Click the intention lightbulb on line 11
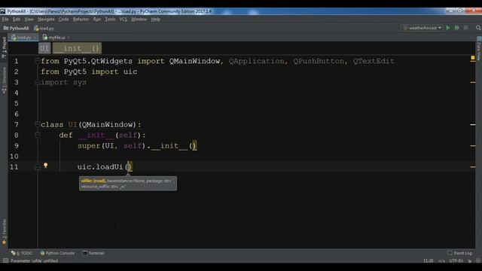The image size is (482, 271). pos(45,166)
